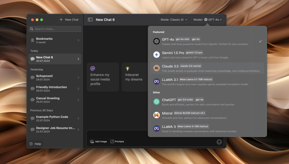Click the Example Python Code chat bubble icon
The width and height of the screenshot is (289, 164).
[32, 118]
